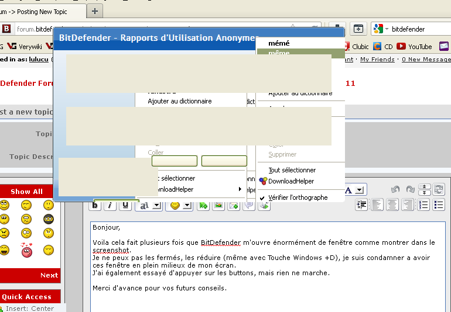
Task: Insert the ninja emoticon with dark mask
Action: [x=48, y=219]
